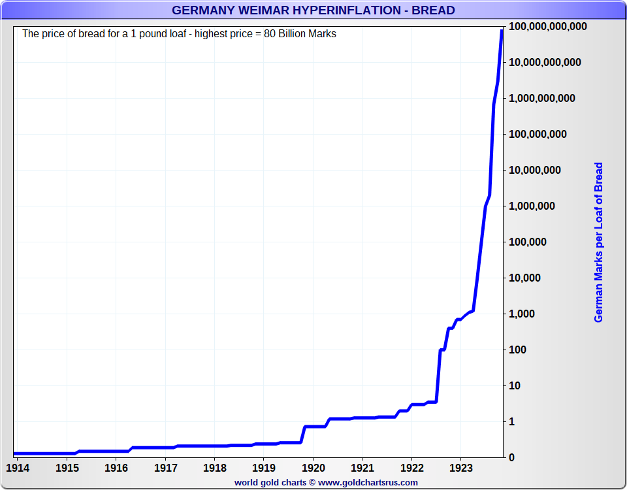Click the y-axis label '100'

click(x=517, y=350)
